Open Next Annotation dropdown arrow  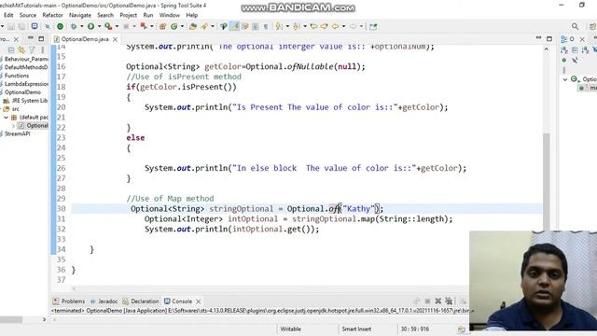(x=287, y=26)
